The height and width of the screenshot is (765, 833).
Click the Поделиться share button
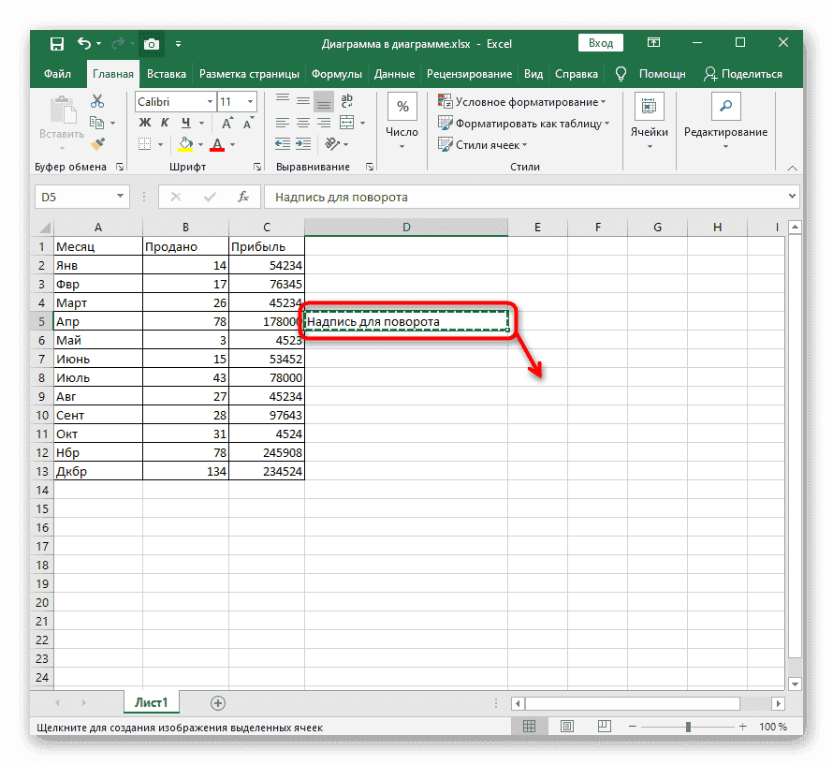(744, 74)
